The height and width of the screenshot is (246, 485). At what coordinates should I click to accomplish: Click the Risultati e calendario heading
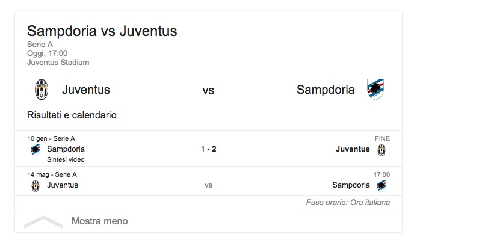pos(72,115)
